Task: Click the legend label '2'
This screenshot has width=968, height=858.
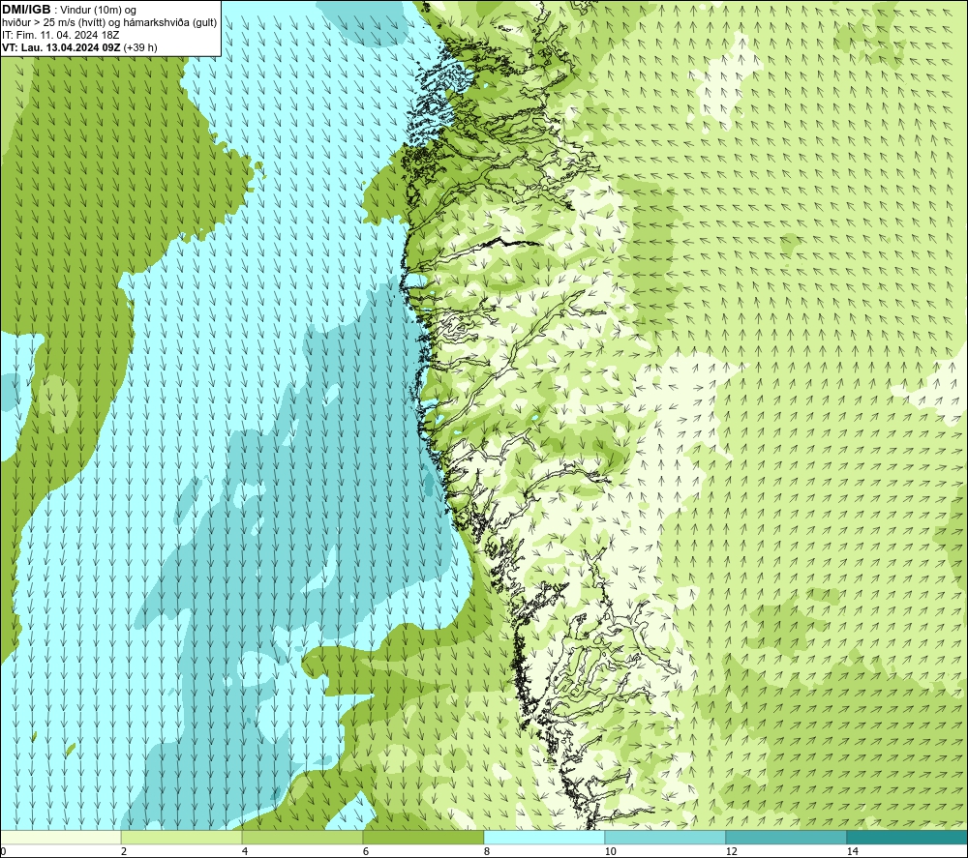Action: tap(124, 852)
